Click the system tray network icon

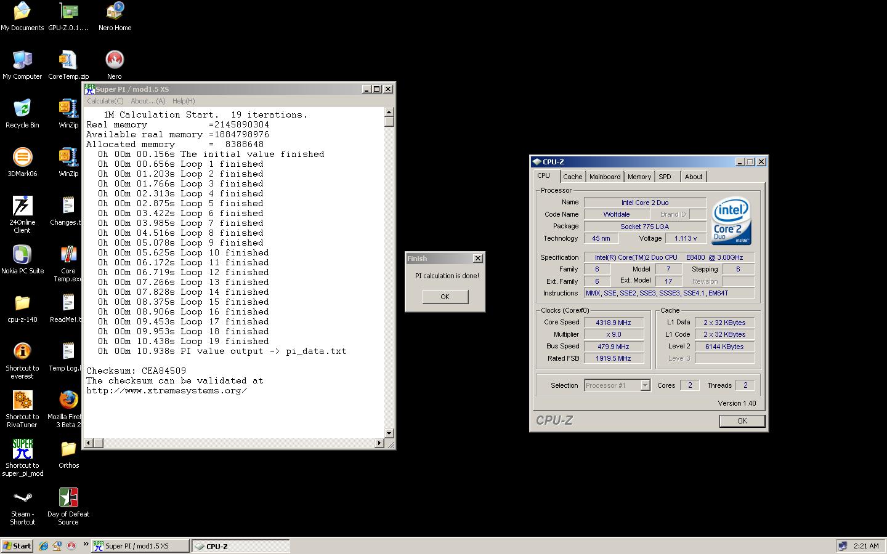coord(842,546)
